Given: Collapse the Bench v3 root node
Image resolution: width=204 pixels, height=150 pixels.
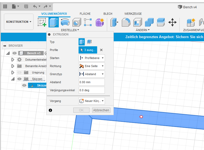Looking at the screenshot, I should [x=8, y=53].
